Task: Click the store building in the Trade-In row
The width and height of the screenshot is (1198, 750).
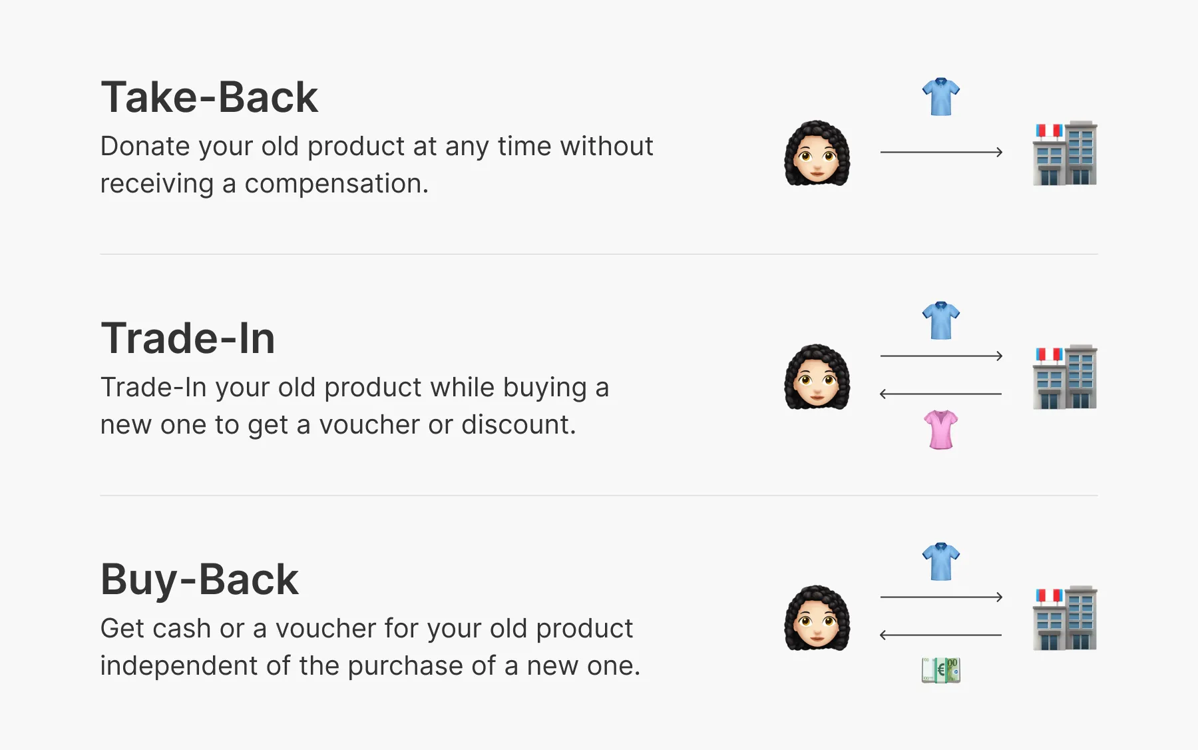Action: coord(1064,377)
